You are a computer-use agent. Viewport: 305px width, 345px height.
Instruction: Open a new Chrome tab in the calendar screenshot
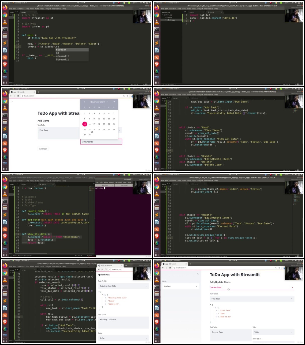tap(38, 92)
